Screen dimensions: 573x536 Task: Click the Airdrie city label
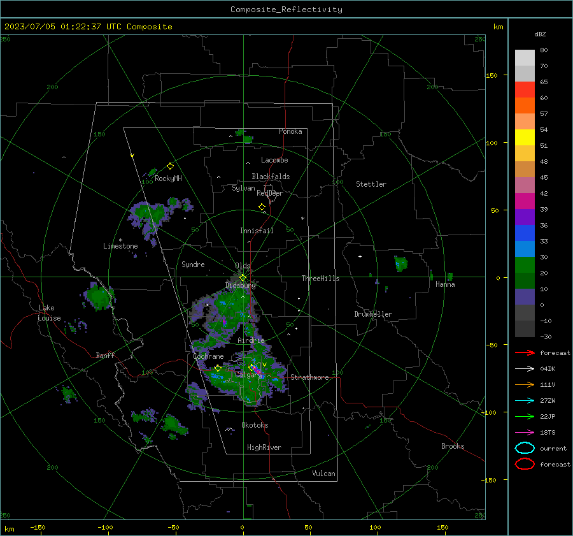coord(251,340)
